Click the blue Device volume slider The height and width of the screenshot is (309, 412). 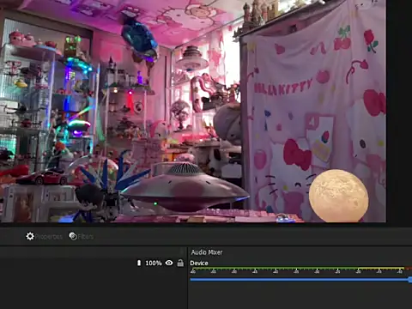click(301, 280)
